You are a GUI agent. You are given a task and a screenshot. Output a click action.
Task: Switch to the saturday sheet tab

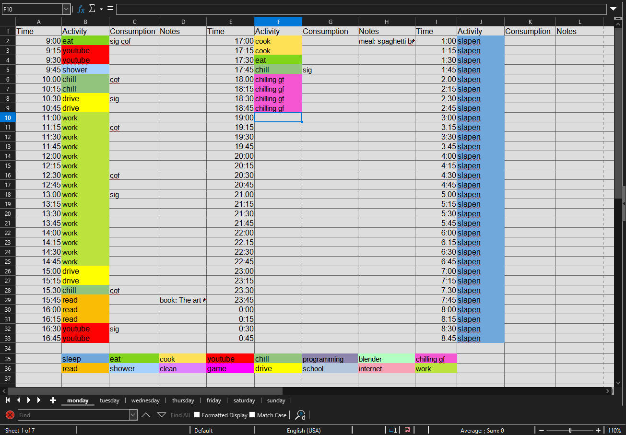244,400
